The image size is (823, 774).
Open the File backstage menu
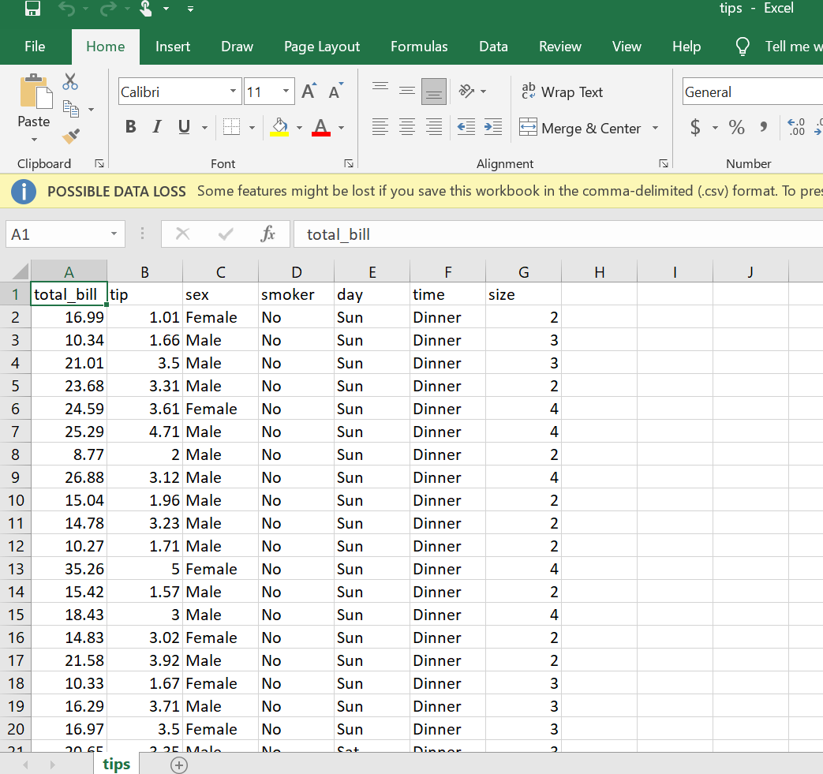[x=35, y=47]
